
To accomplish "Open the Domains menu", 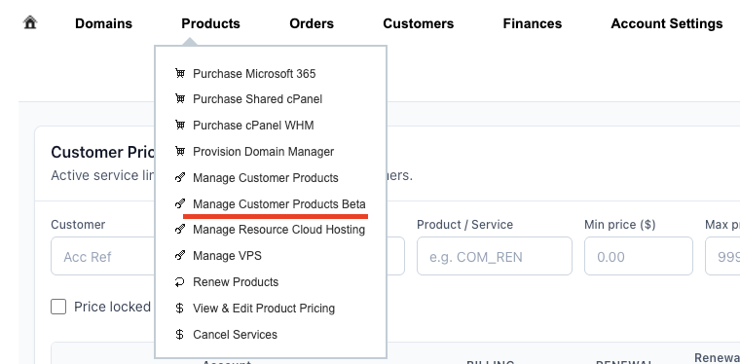I will click(x=104, y=23).
